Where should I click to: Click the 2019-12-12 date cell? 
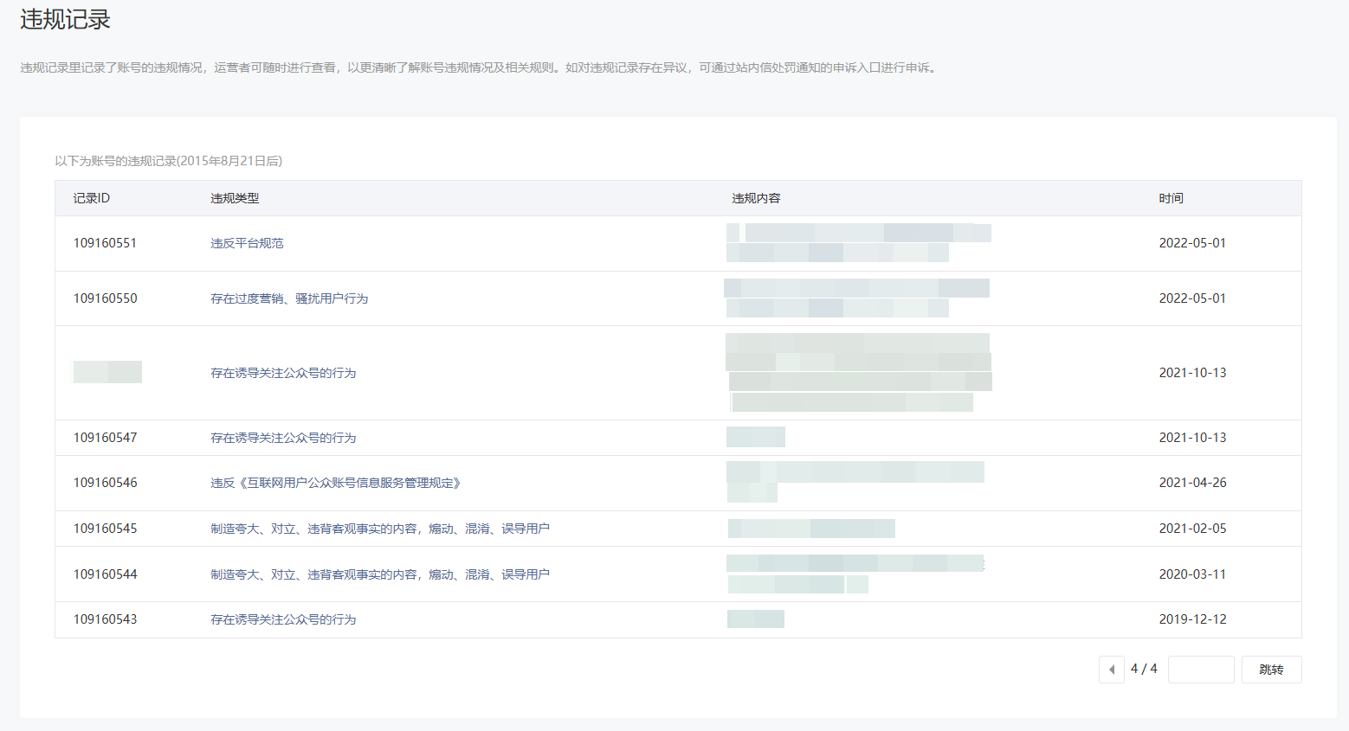1192,619
